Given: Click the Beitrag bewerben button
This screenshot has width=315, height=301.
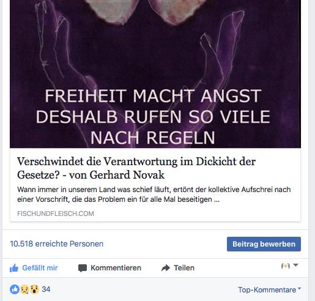Looking at the screenshot, I should (264, 244).
